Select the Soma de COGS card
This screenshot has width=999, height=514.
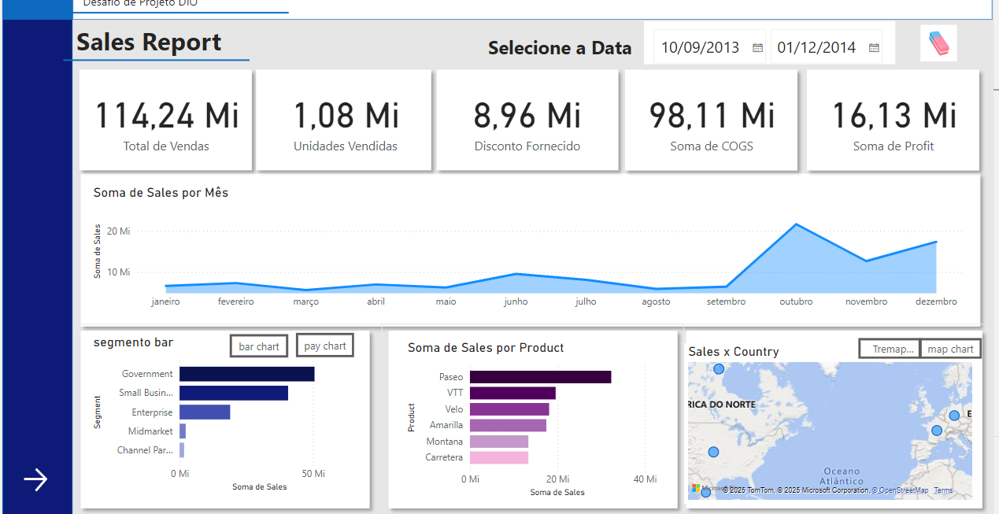tap(711, 120)
